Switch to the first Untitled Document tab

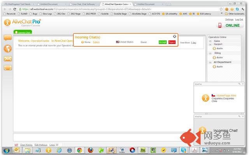[x=49, y=4]
